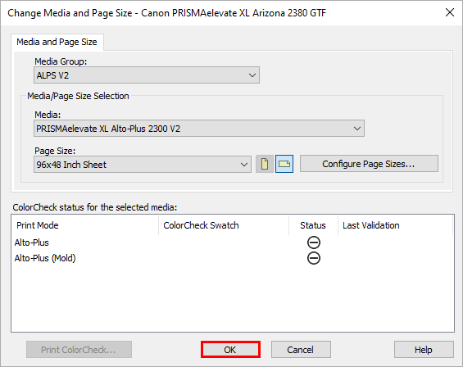
Task: Expand the Media dropdown list
Action: pyautogui.click(x=199, y=129)
